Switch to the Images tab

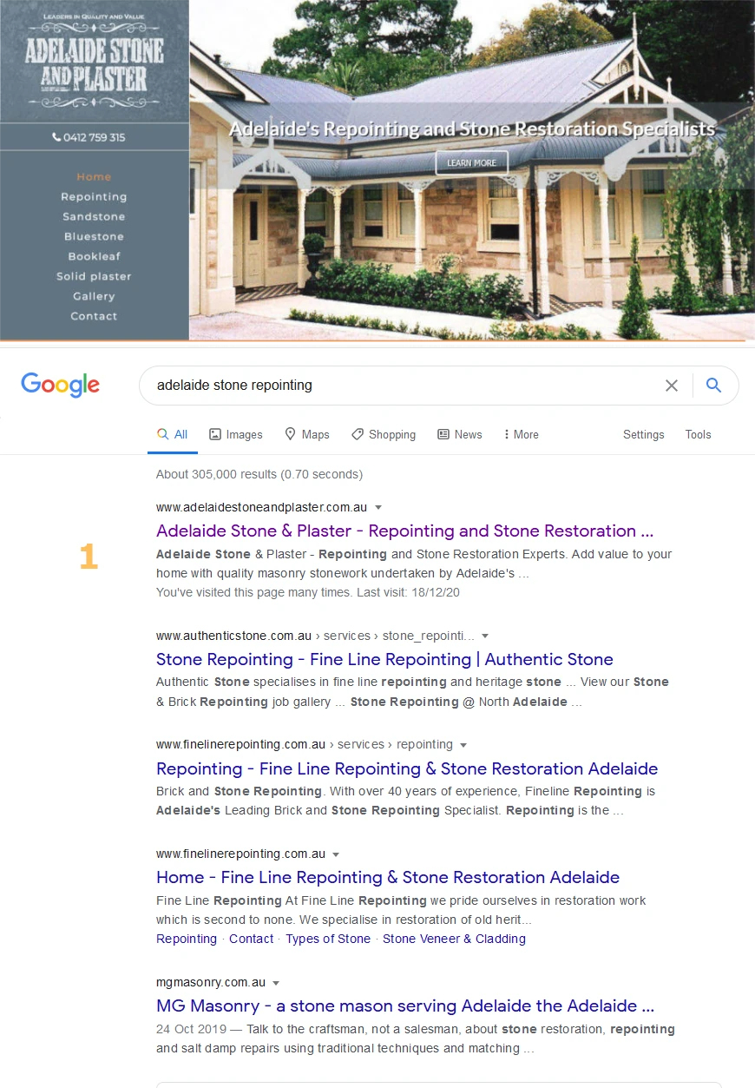tap(235, 435)
